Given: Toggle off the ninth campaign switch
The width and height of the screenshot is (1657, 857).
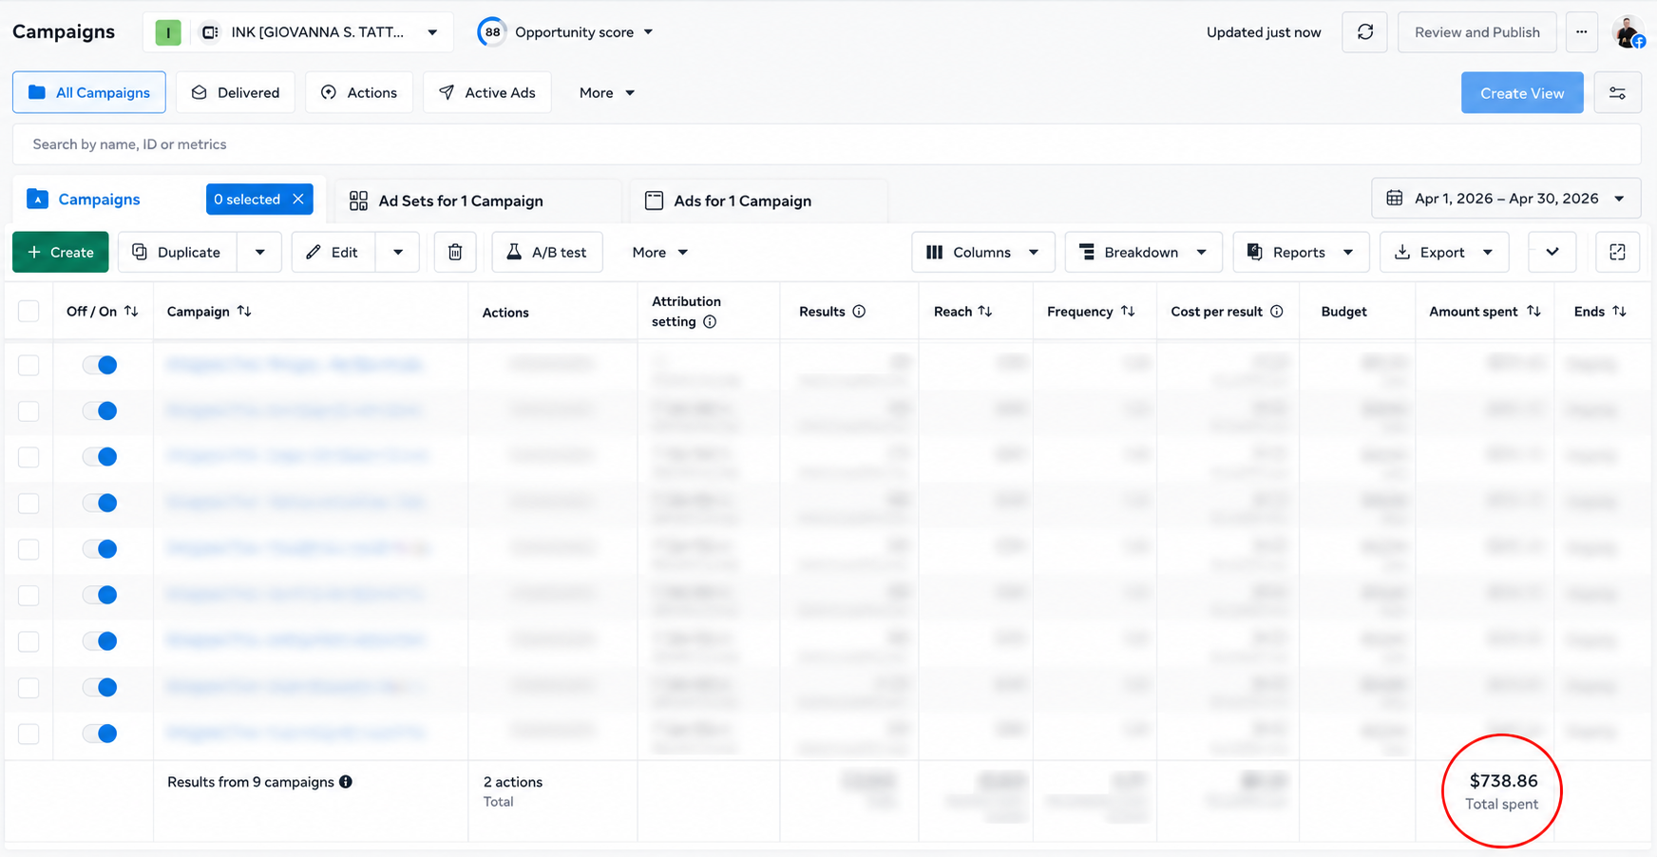Looking at the screenshot, I should [x=100, y=733].
